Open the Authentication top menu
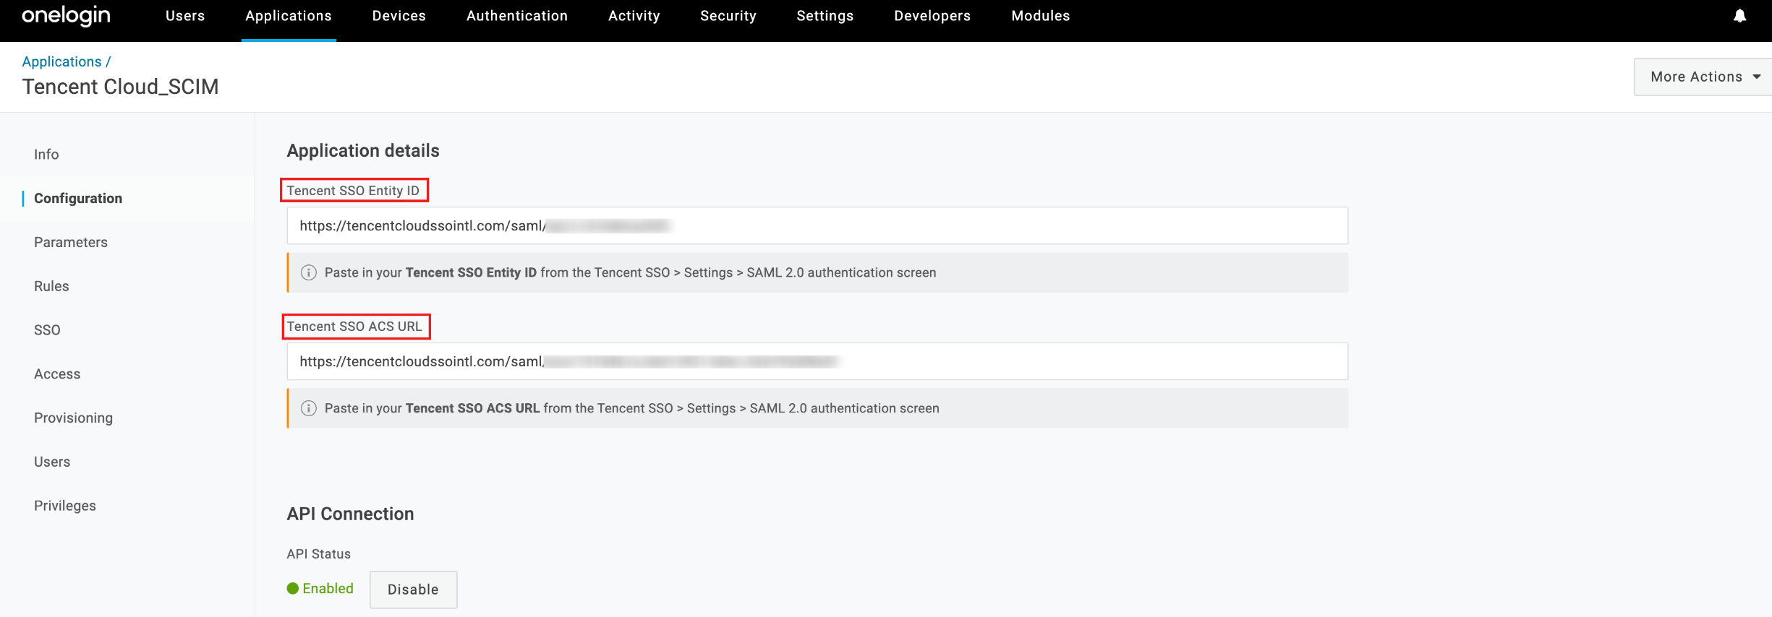Viewport: 1772px width, 617px height. tap(517, 16)
